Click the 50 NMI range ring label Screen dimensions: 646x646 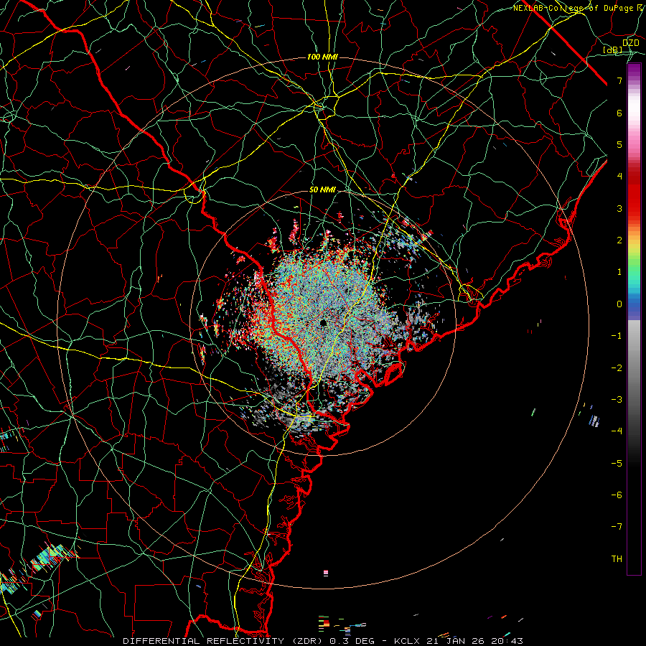tap(322, 190)
